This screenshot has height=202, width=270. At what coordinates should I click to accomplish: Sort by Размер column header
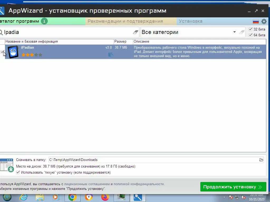click(x=123, y=41)
